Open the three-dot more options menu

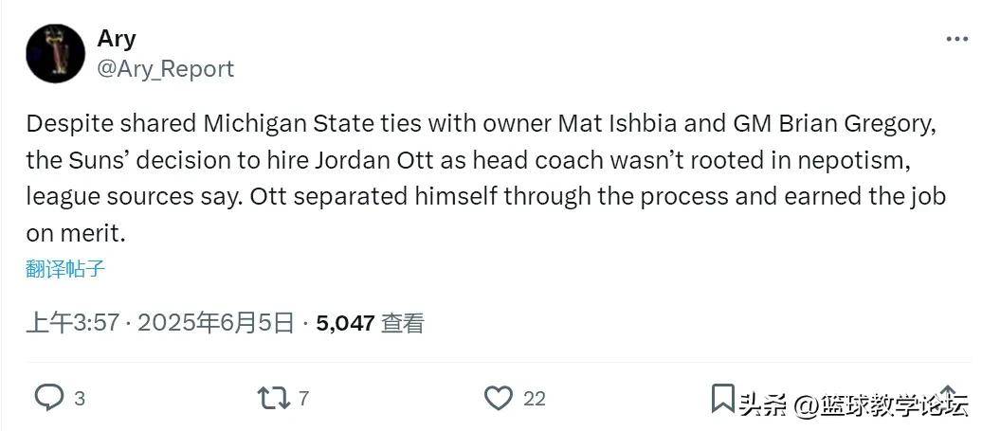(x=956, y=39)
